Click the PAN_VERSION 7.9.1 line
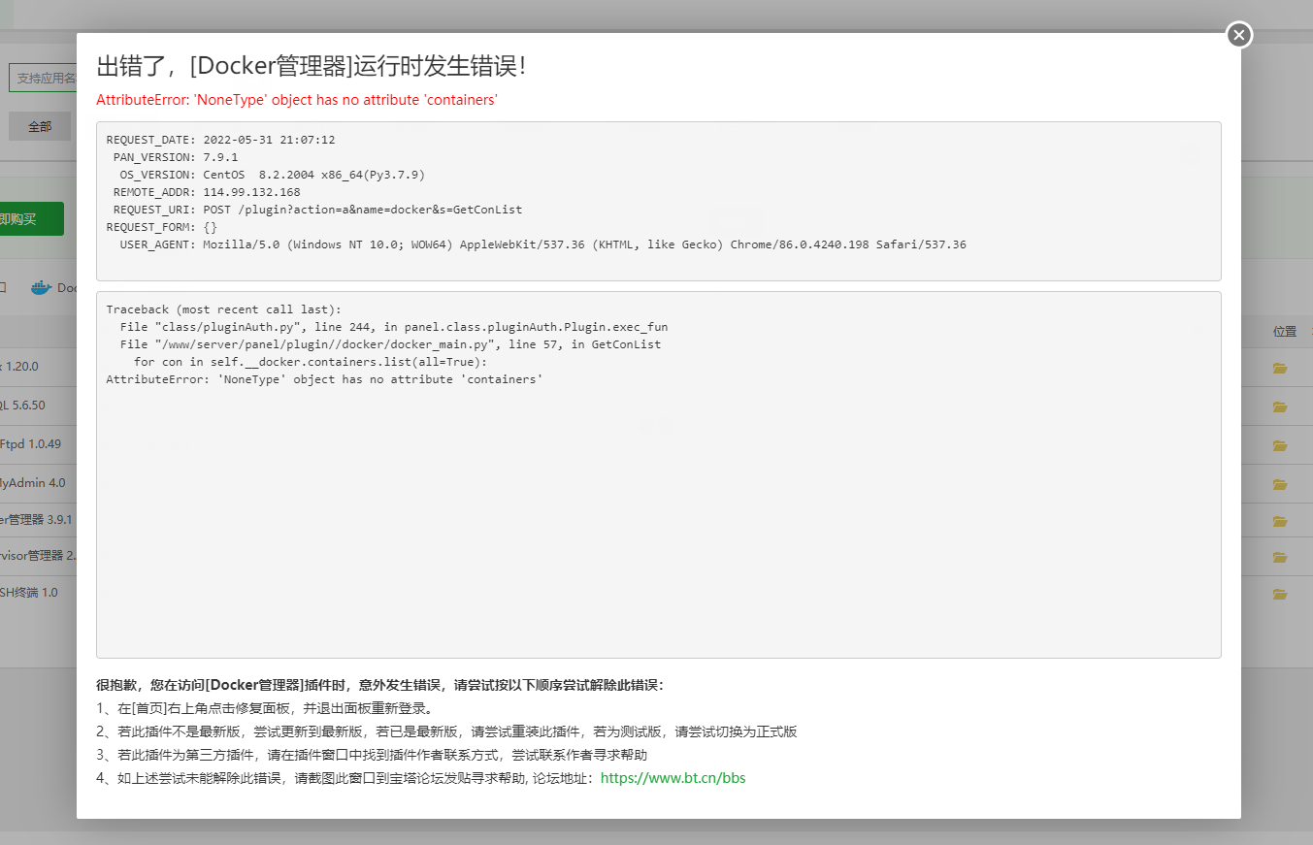This screenshot has height=845, width=1313. coord(176,157)
